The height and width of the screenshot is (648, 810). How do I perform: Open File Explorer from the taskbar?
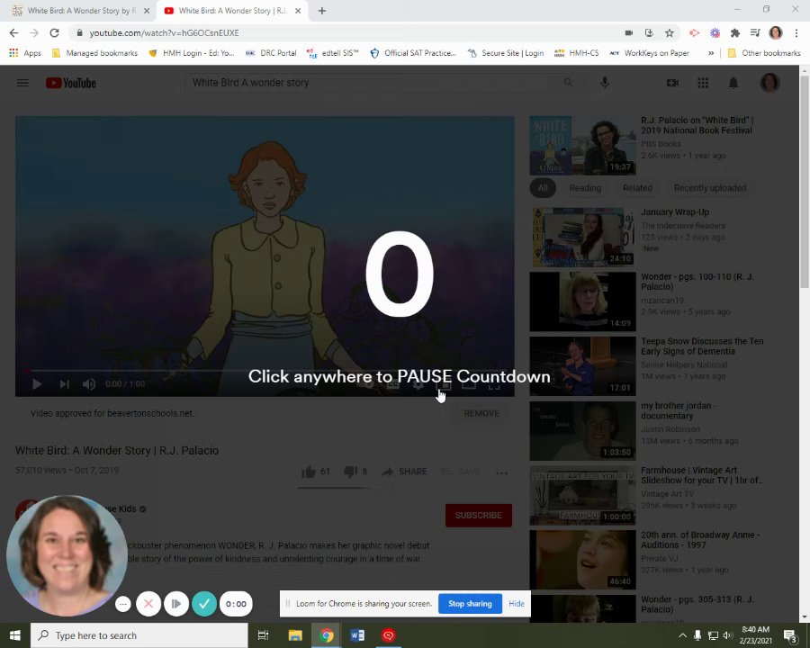(x=295, y=635)
